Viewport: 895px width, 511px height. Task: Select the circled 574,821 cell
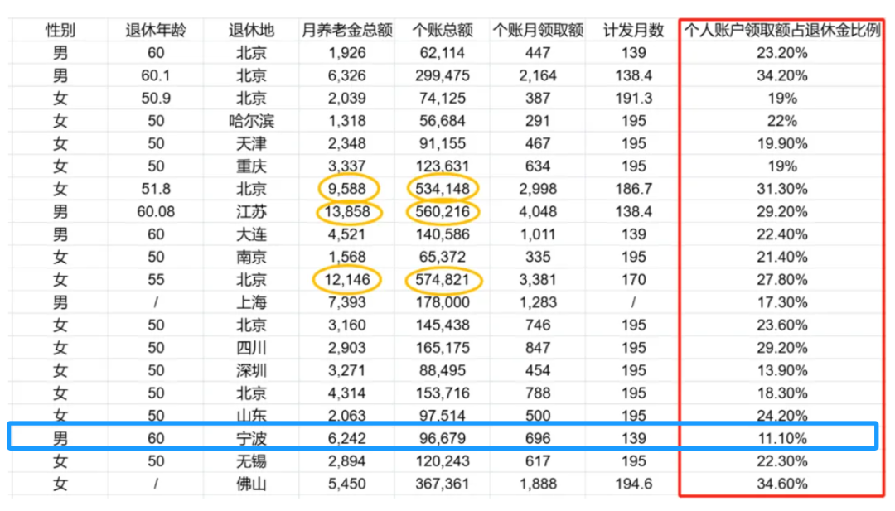(443, 280)
